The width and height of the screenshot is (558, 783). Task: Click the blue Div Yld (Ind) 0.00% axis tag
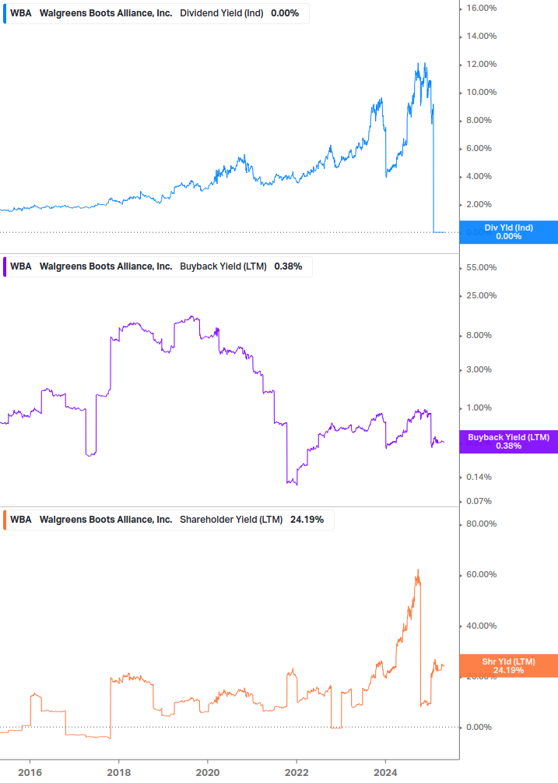(509, 232)
